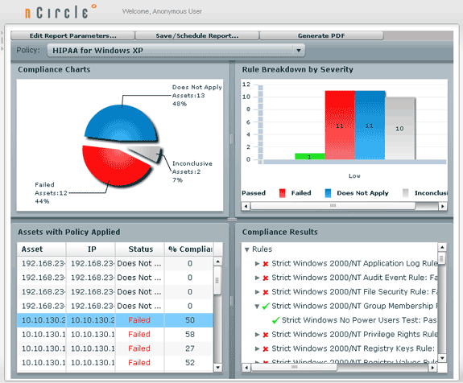Click the green Passed bar

point(310,156)
